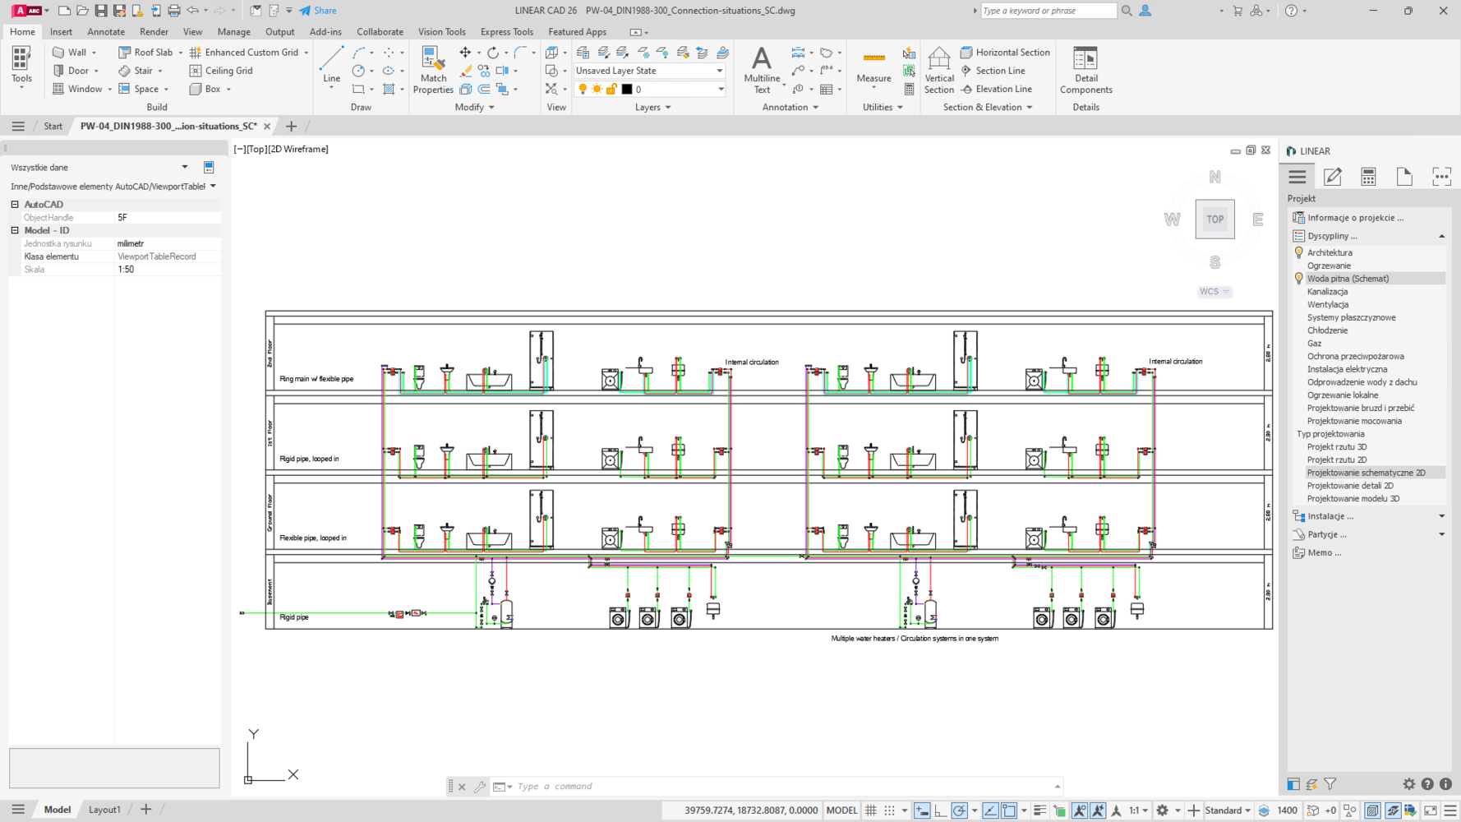Open the Annotate ribbon tab
This screenshot has height=822, width=1461.
(x=106, y=32)
